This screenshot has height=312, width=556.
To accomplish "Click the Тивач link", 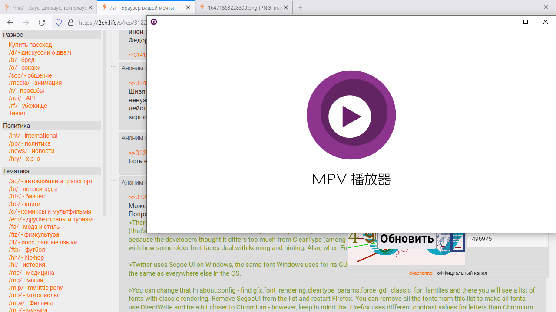I will (x=17, y=113).
